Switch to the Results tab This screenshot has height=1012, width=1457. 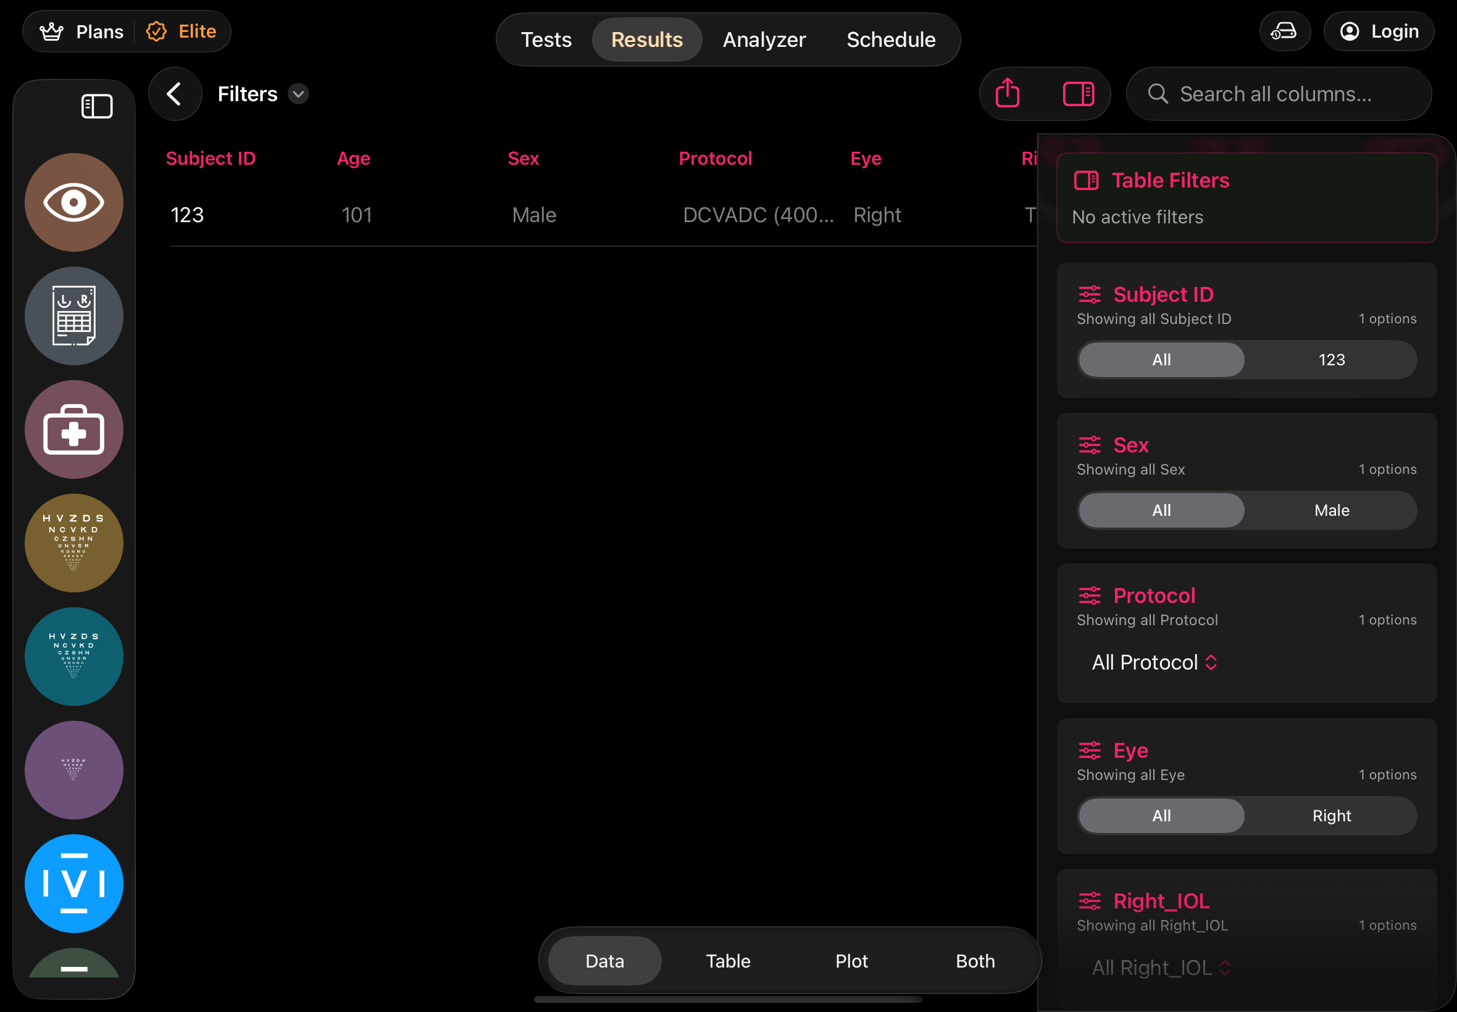pyautogui.click(x=647, y=39)
